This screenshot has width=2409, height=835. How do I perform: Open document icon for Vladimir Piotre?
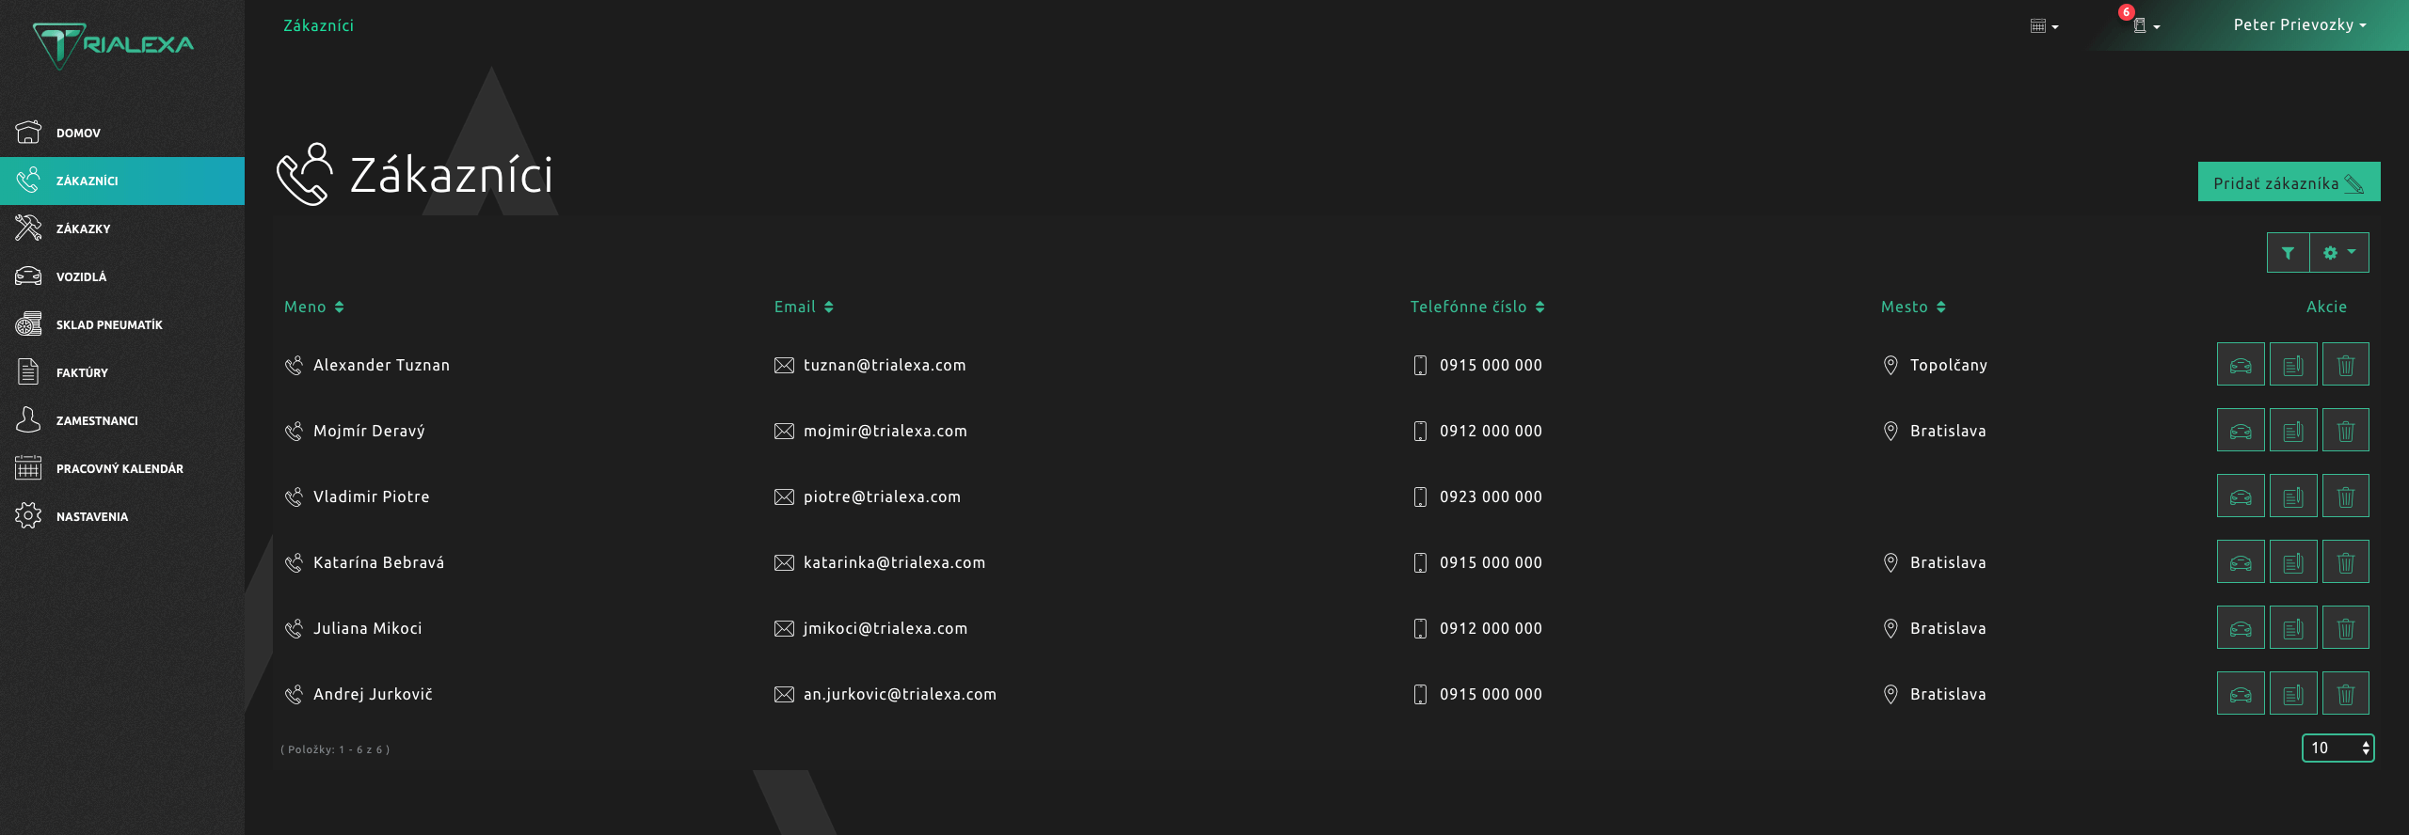[2292, 496]
